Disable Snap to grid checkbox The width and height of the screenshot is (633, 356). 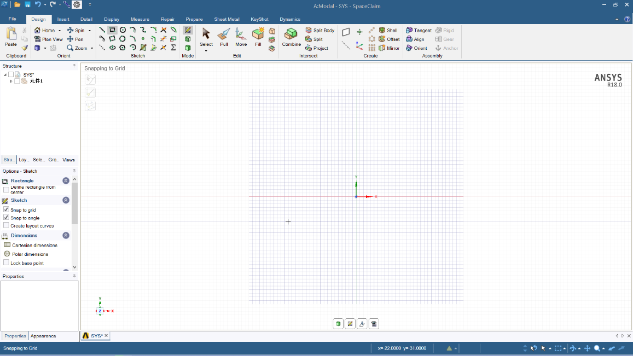6,210
